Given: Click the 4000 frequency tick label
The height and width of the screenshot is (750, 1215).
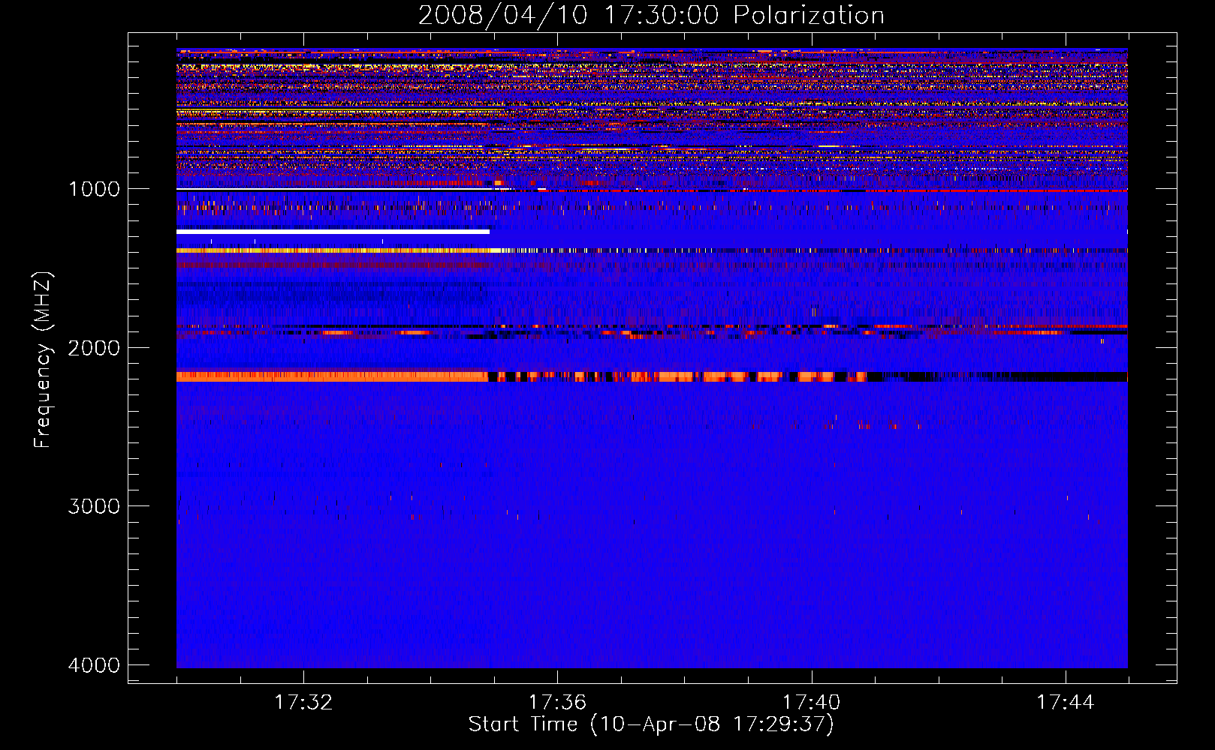Looking at the screenshot, I should [x=94, y=665].
